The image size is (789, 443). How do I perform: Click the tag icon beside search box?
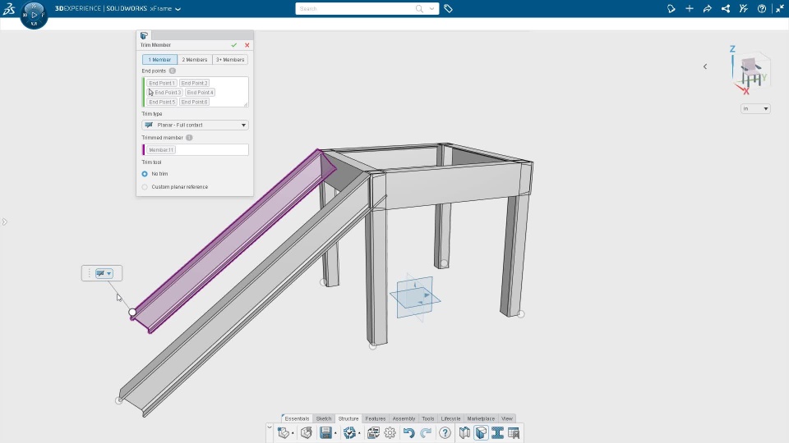[x=449, y=8]
